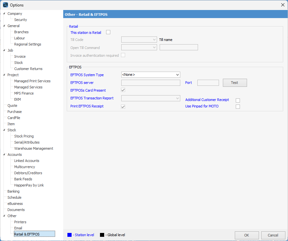Click the Options window app icon
Viewport: 288px width, 241px height.
[5, 5]
